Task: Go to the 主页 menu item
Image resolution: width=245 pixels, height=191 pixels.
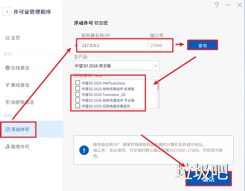Action: (x=15, y=38)
